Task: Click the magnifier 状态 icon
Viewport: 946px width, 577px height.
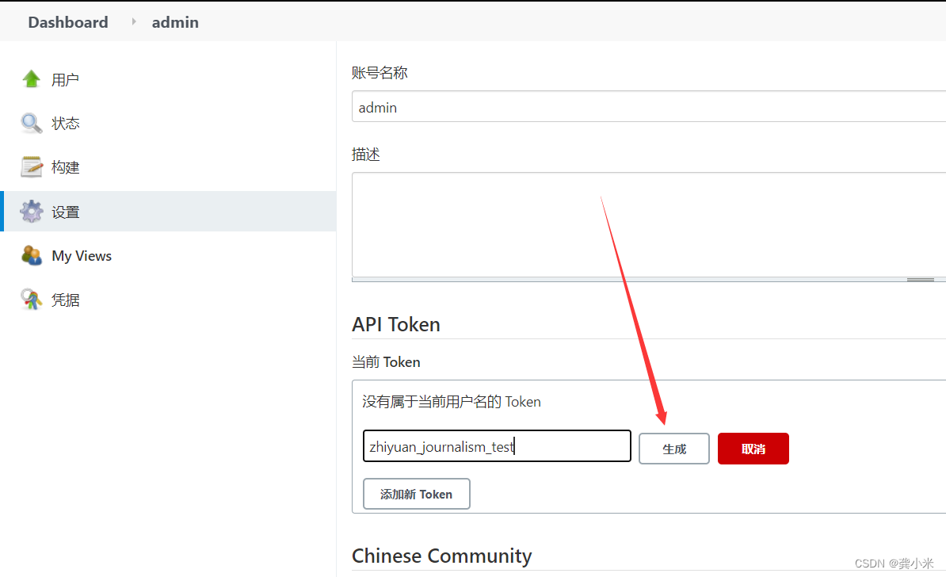Action: (32, 123)
